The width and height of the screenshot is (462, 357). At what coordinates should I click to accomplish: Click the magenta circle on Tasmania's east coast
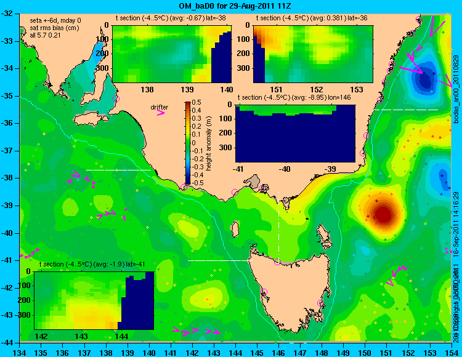point(320,303)
